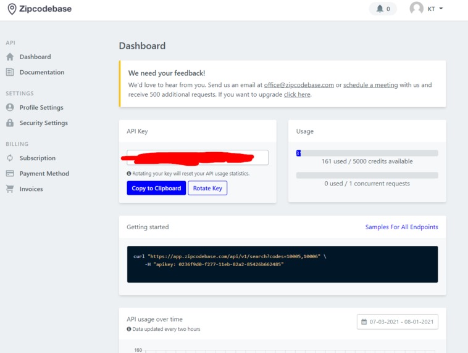468x353 pixels.
Task: Click the Zipcodebase brand name
Action: [x=45, y=9]
